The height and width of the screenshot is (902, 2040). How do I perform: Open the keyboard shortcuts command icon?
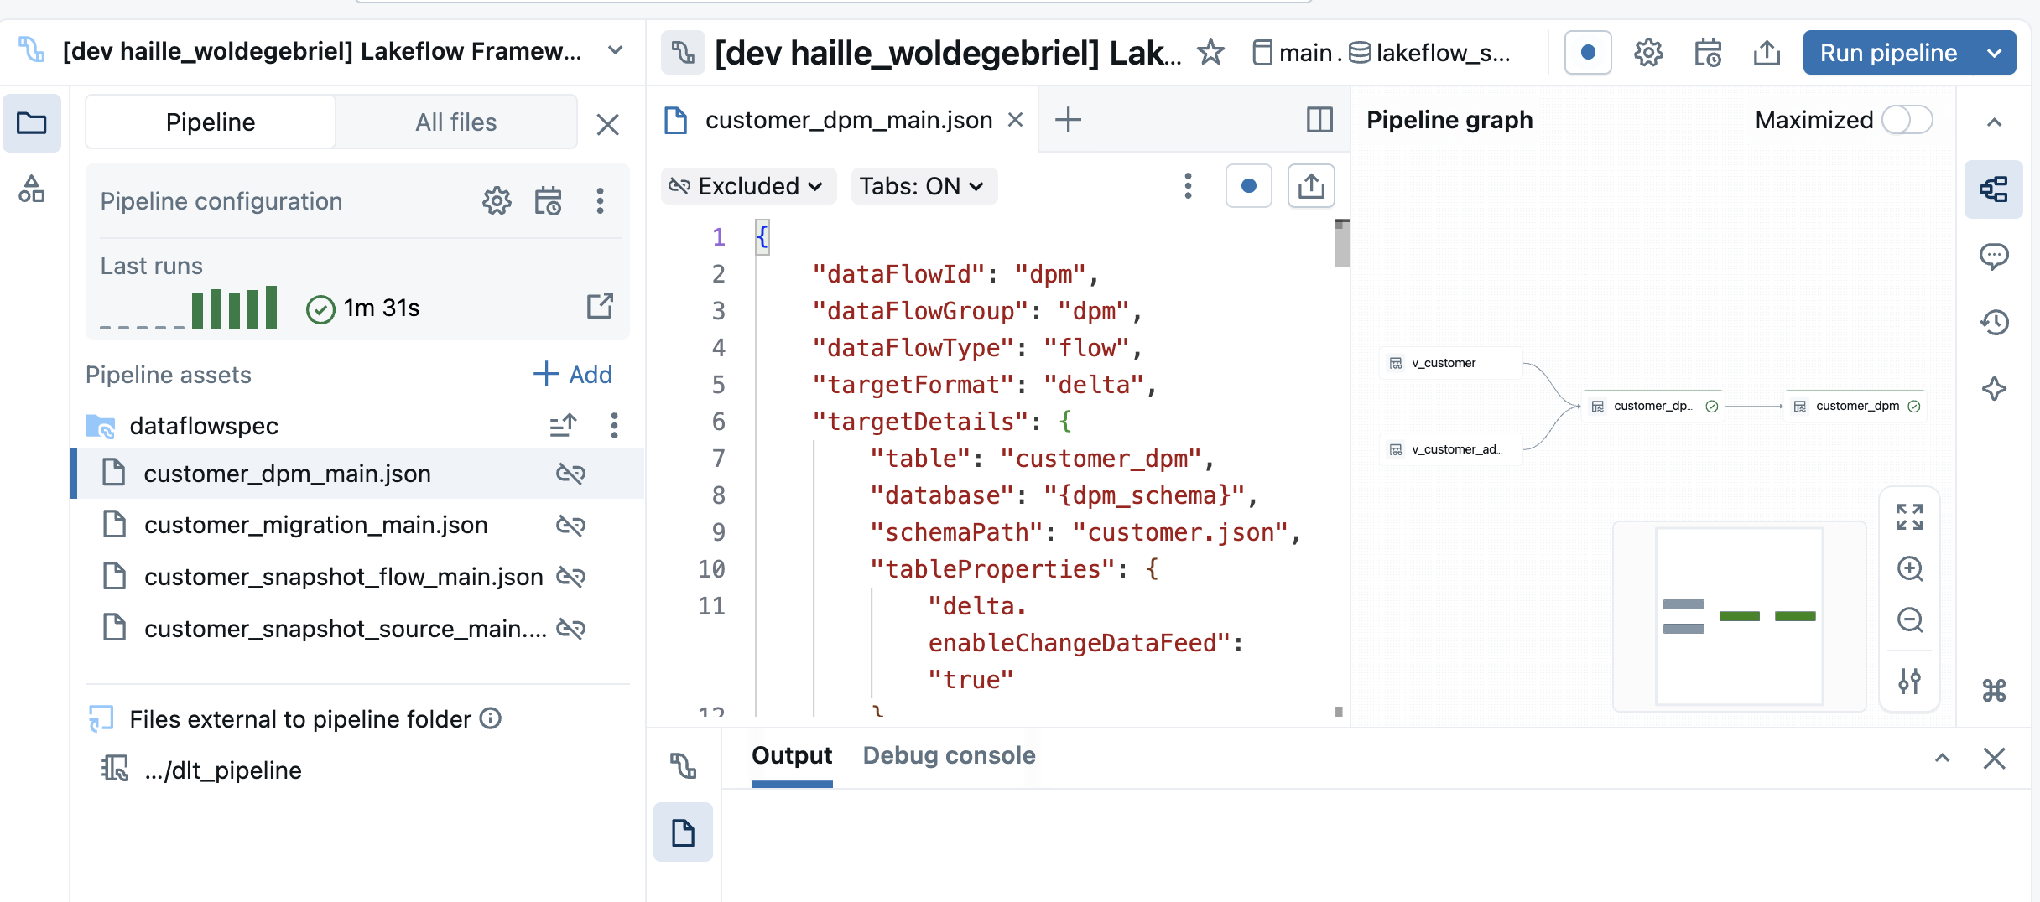[x=1993, y=691]
